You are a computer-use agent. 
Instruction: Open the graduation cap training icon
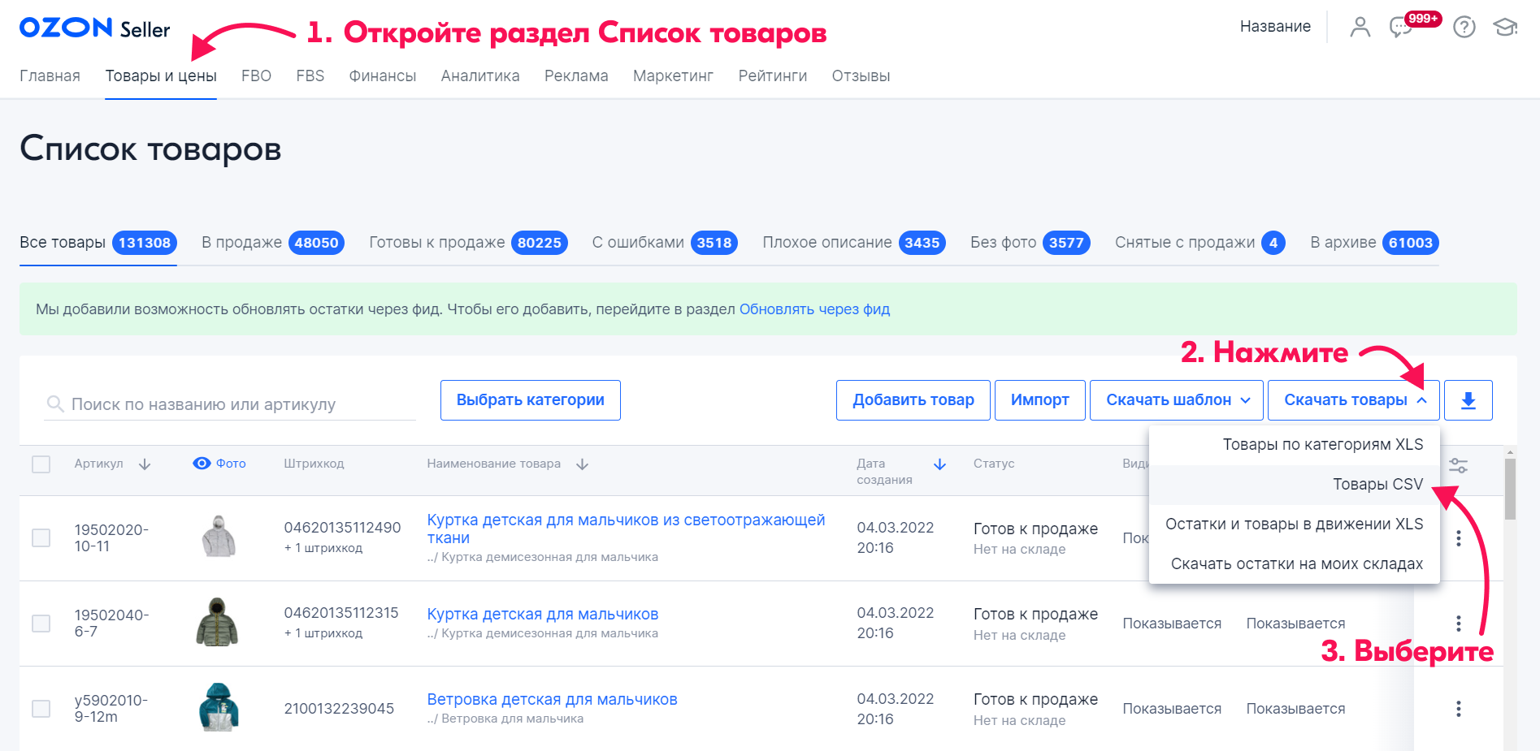coord(1504,28)
